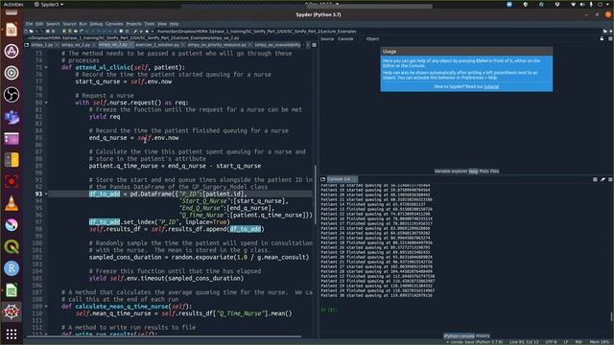This screenshot has height=345, width=614.
Task: Open the Consoles menu
Action: tap(114, 24)
